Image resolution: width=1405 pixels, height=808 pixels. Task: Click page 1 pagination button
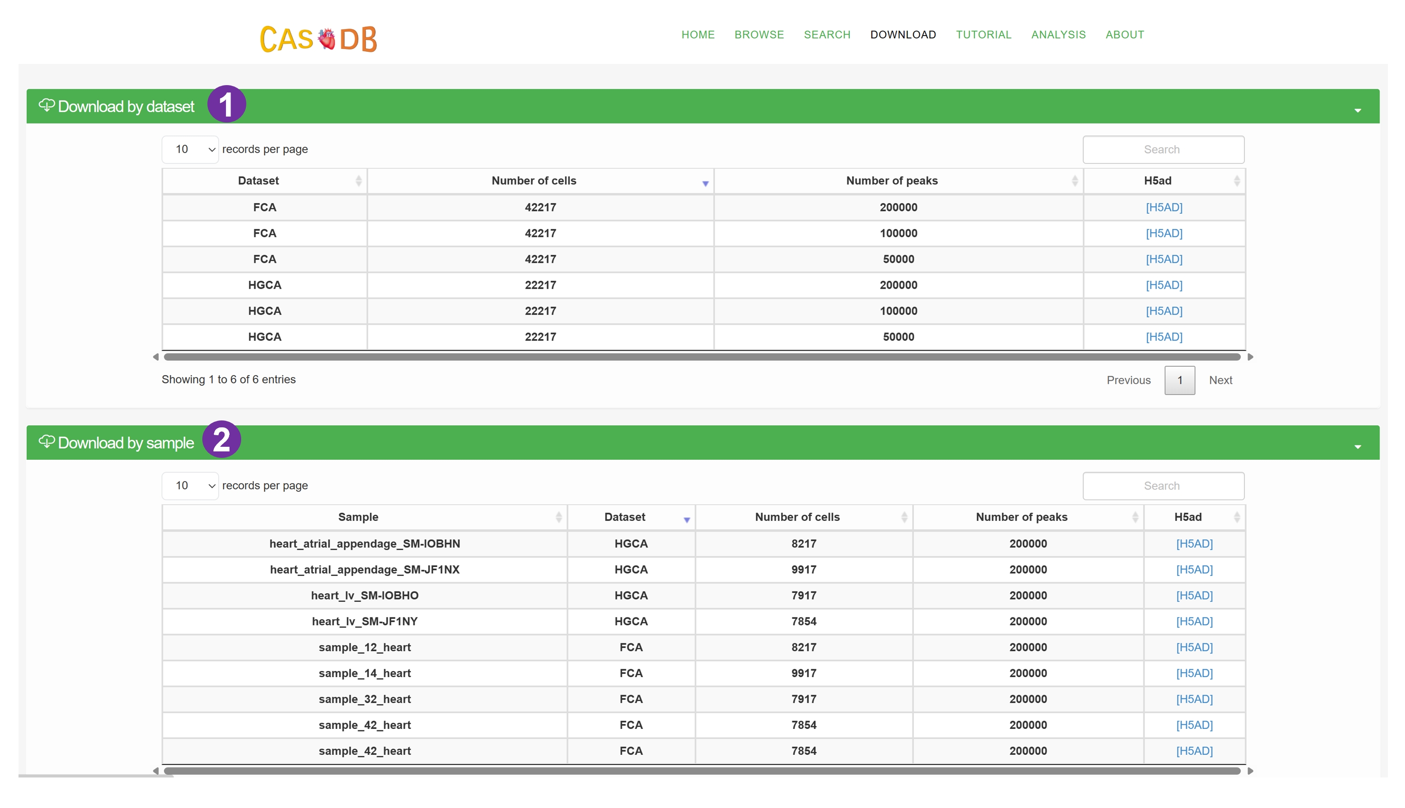(1179, 380)
